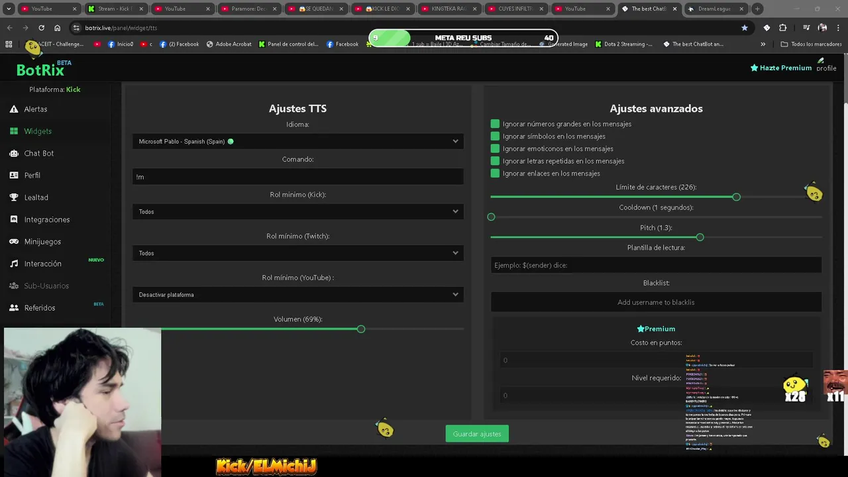
Task: Open the Dota 2 Streaming bookmark
Action: click(623, 44)
